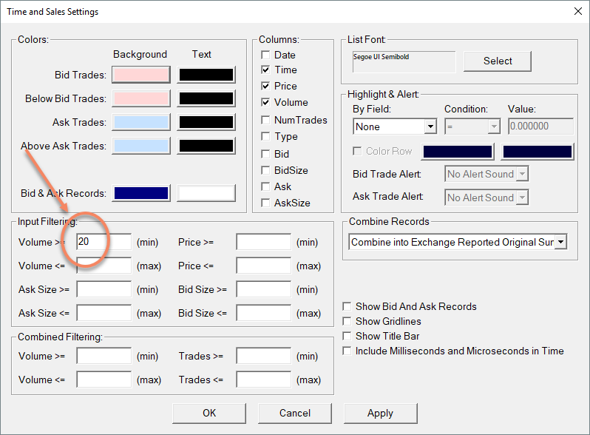Click the Input Filtering Volume <= field

[104, 266]
